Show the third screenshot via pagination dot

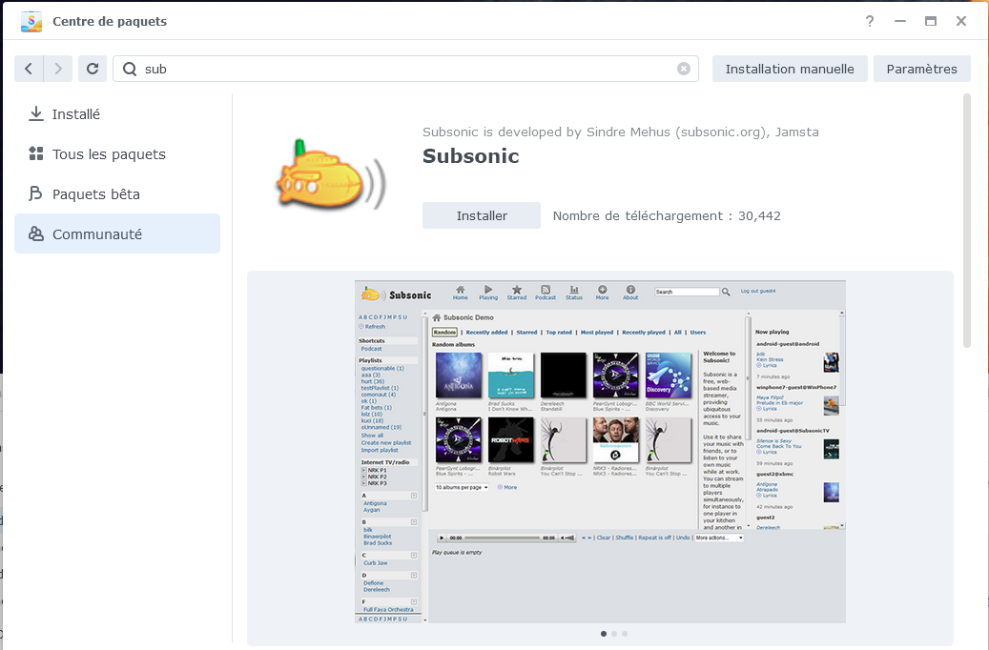[625, 634]
